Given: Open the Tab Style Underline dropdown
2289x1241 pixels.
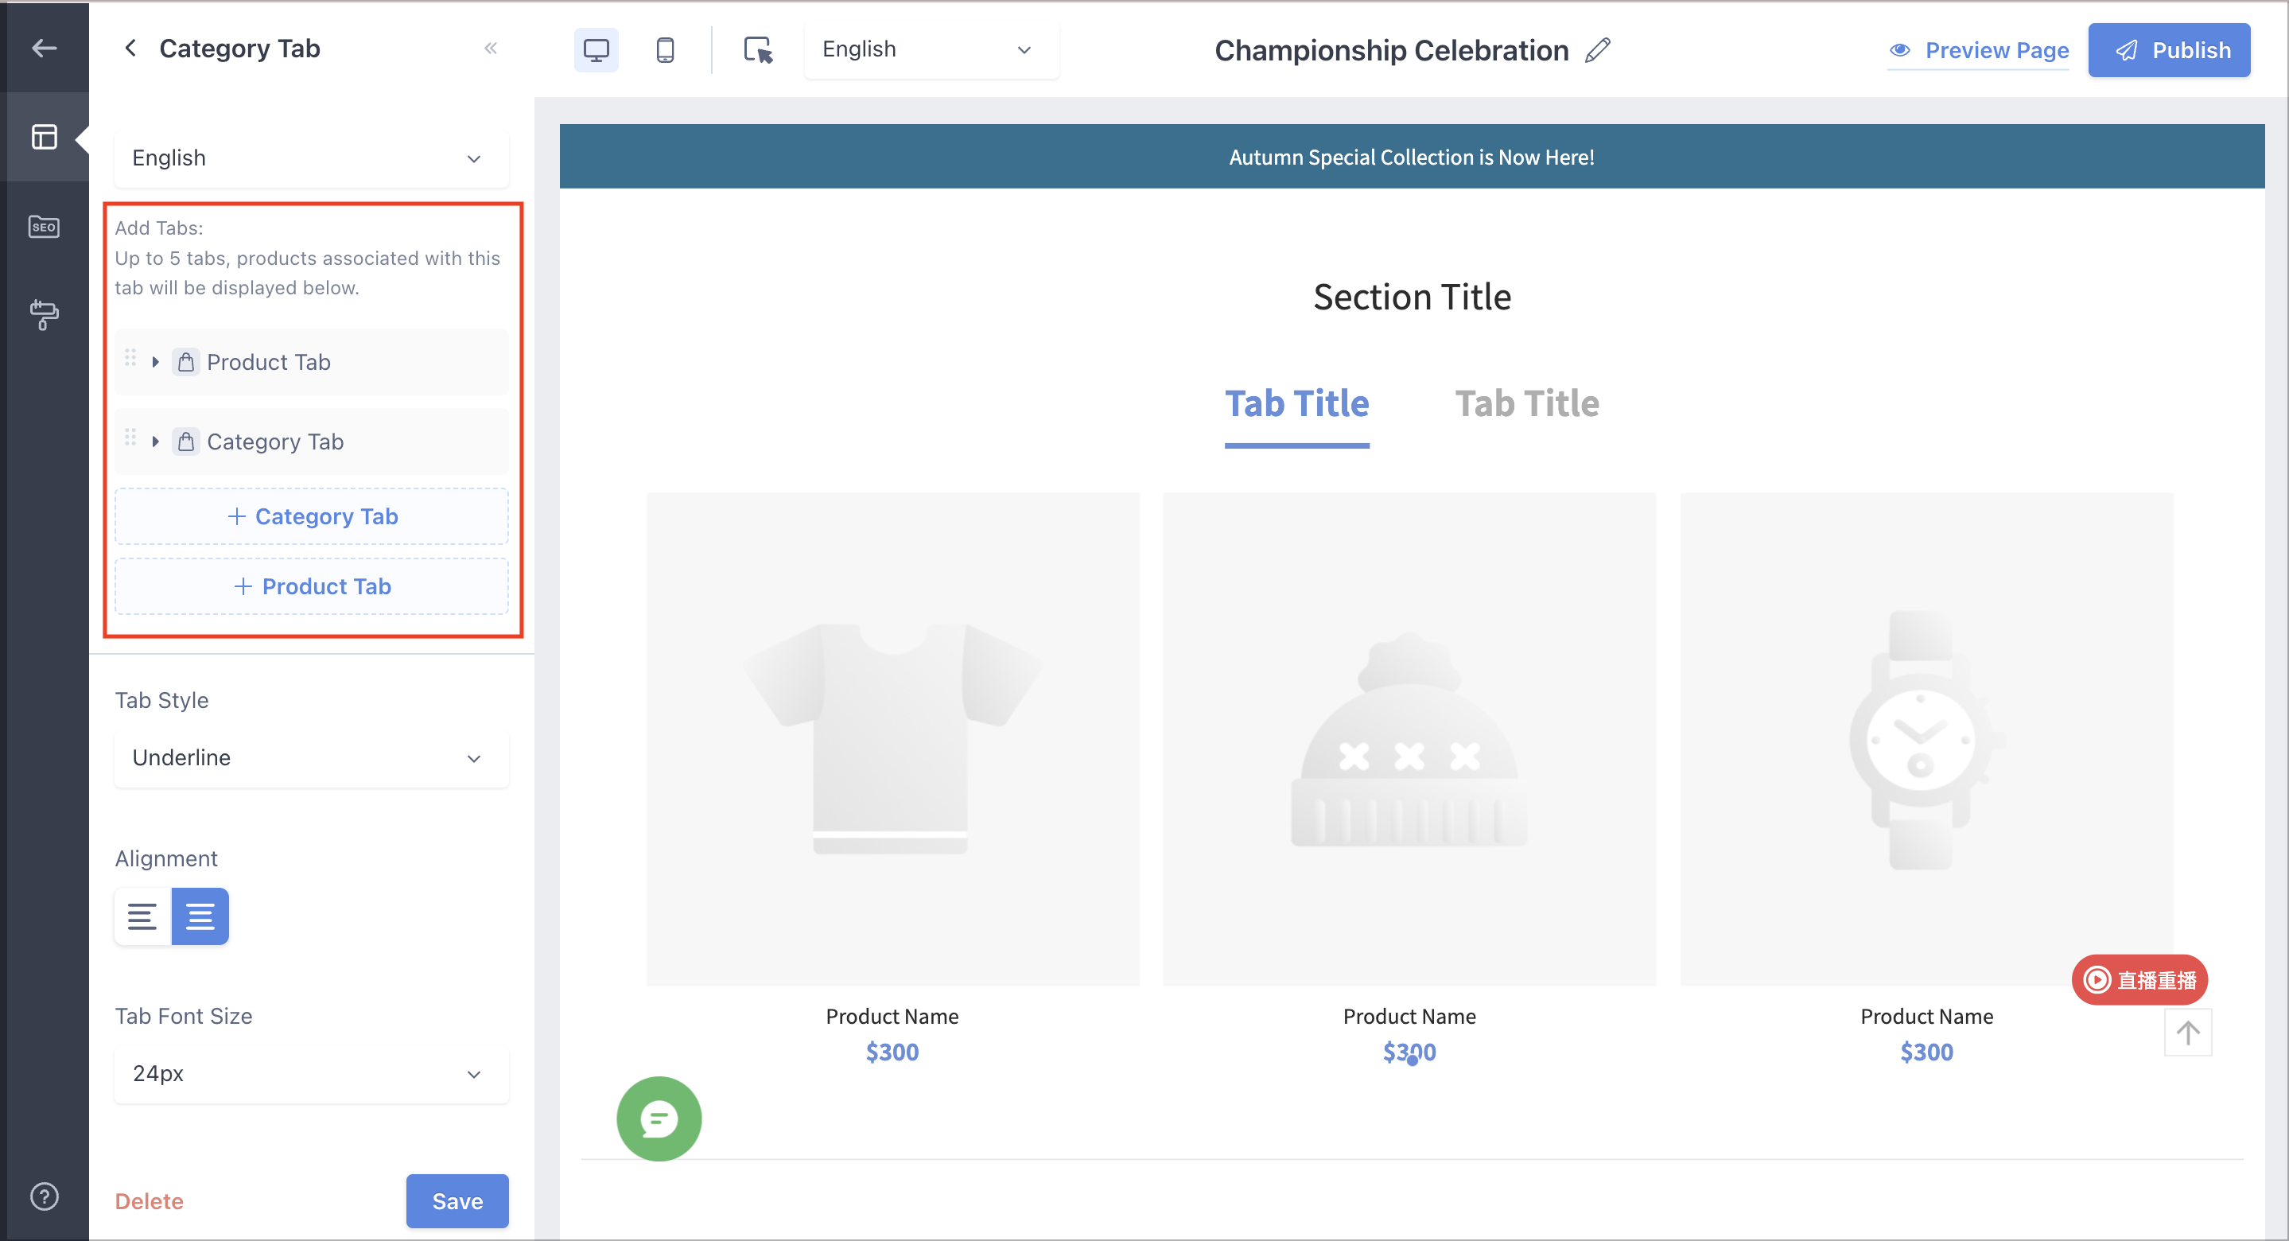Looking at the screenshot, I should tap(311, 758).
